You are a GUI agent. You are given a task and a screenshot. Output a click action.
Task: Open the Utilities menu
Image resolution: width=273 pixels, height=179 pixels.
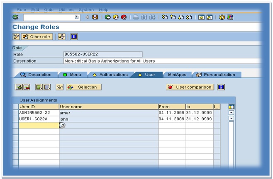pyautogui.click(x=66, y=10)
